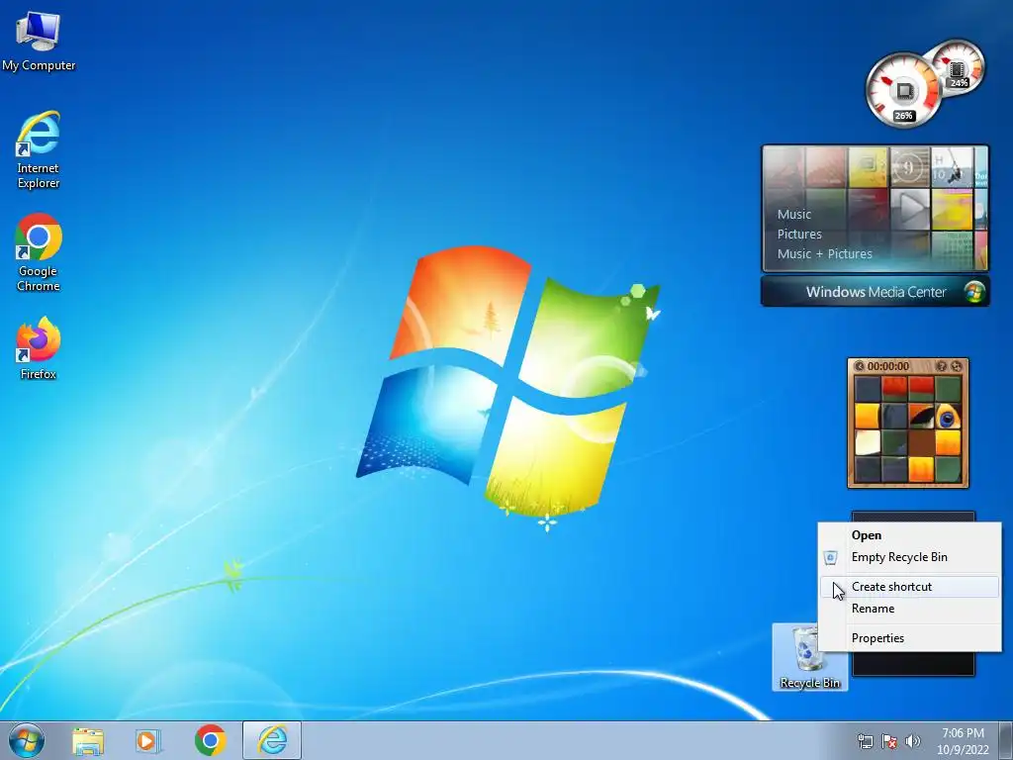Launch Windows Media Player from taskbar
The image size is (1013, 760).
(x=148, y=740)
